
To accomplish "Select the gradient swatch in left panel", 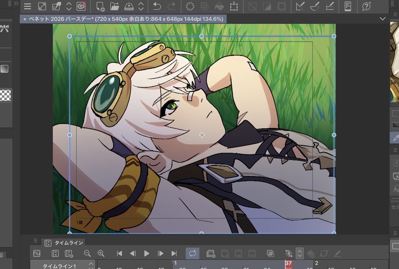I will 5,69.
